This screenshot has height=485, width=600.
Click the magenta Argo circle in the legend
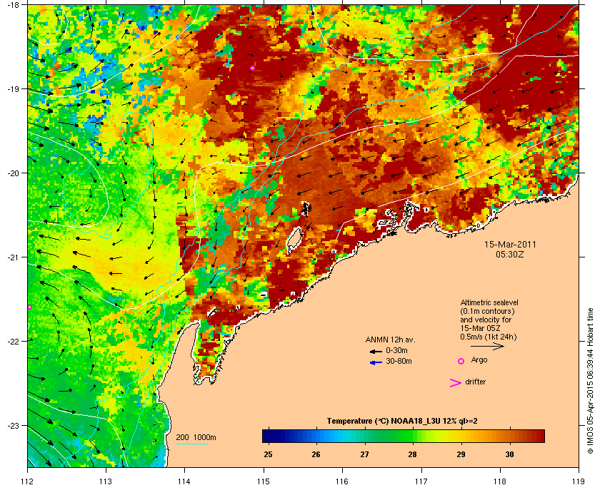461,361
